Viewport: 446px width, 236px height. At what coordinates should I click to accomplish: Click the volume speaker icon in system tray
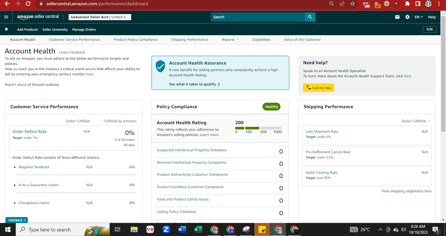pos(404,229)
